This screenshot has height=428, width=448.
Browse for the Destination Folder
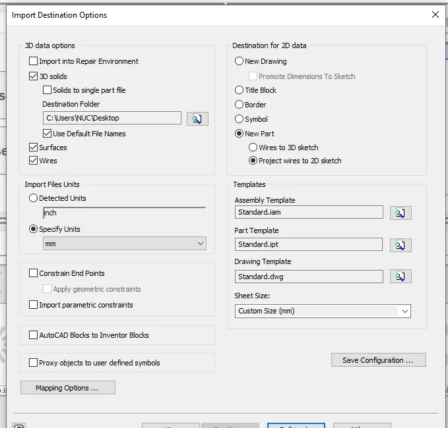pos(197,119)
